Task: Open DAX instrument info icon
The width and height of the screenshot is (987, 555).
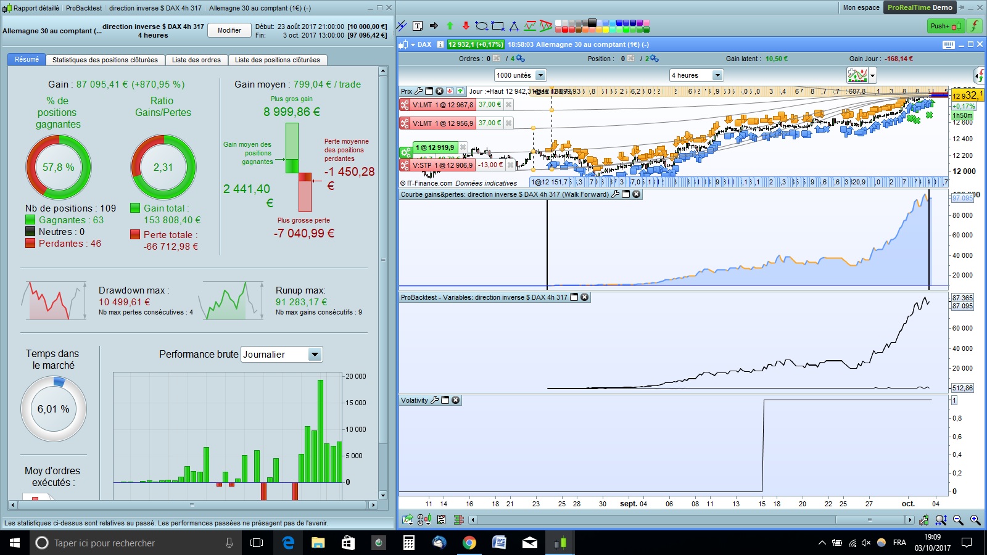Action: coord(440,44)
